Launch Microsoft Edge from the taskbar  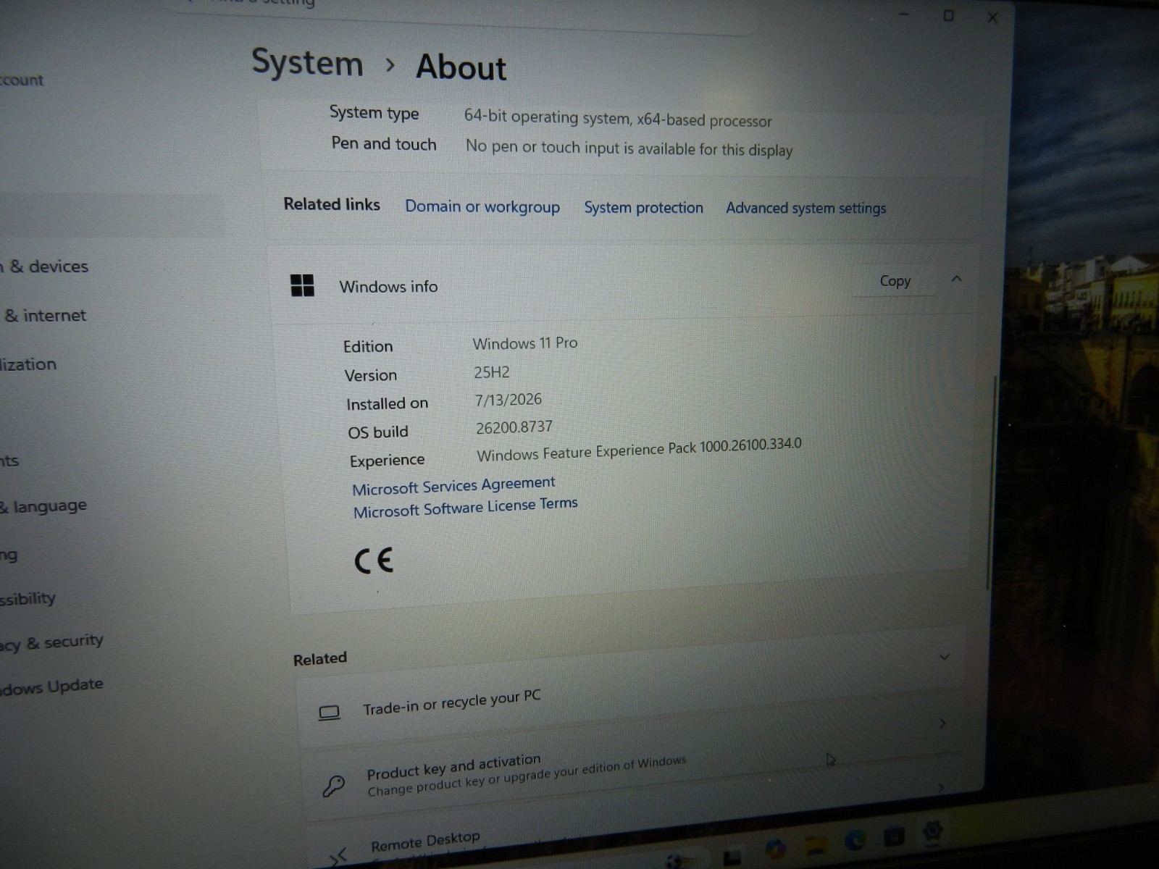(855, 840)
